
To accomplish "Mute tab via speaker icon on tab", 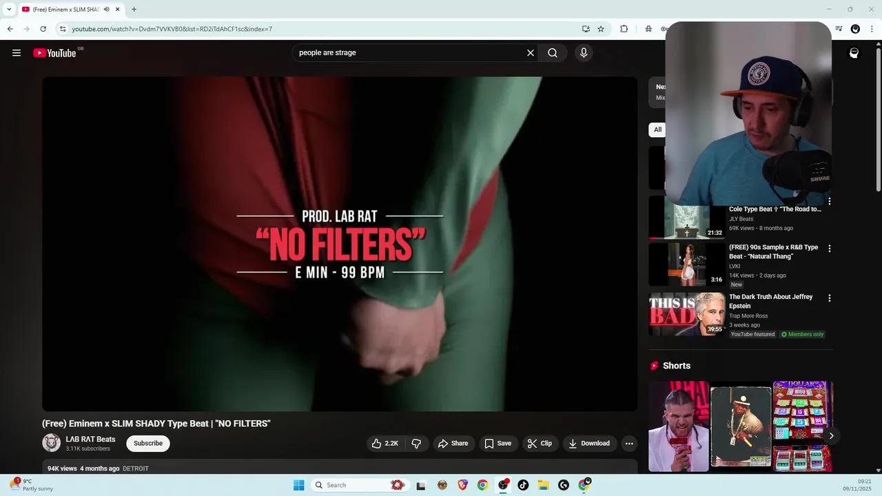I will pyautogui.click(x=106, y=10).
